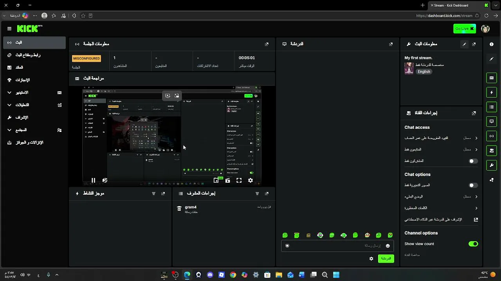Filter the موجز النشاط activity summary
Image resolution: width=501 pixels, height=281 pixels.
pos(153,194)
